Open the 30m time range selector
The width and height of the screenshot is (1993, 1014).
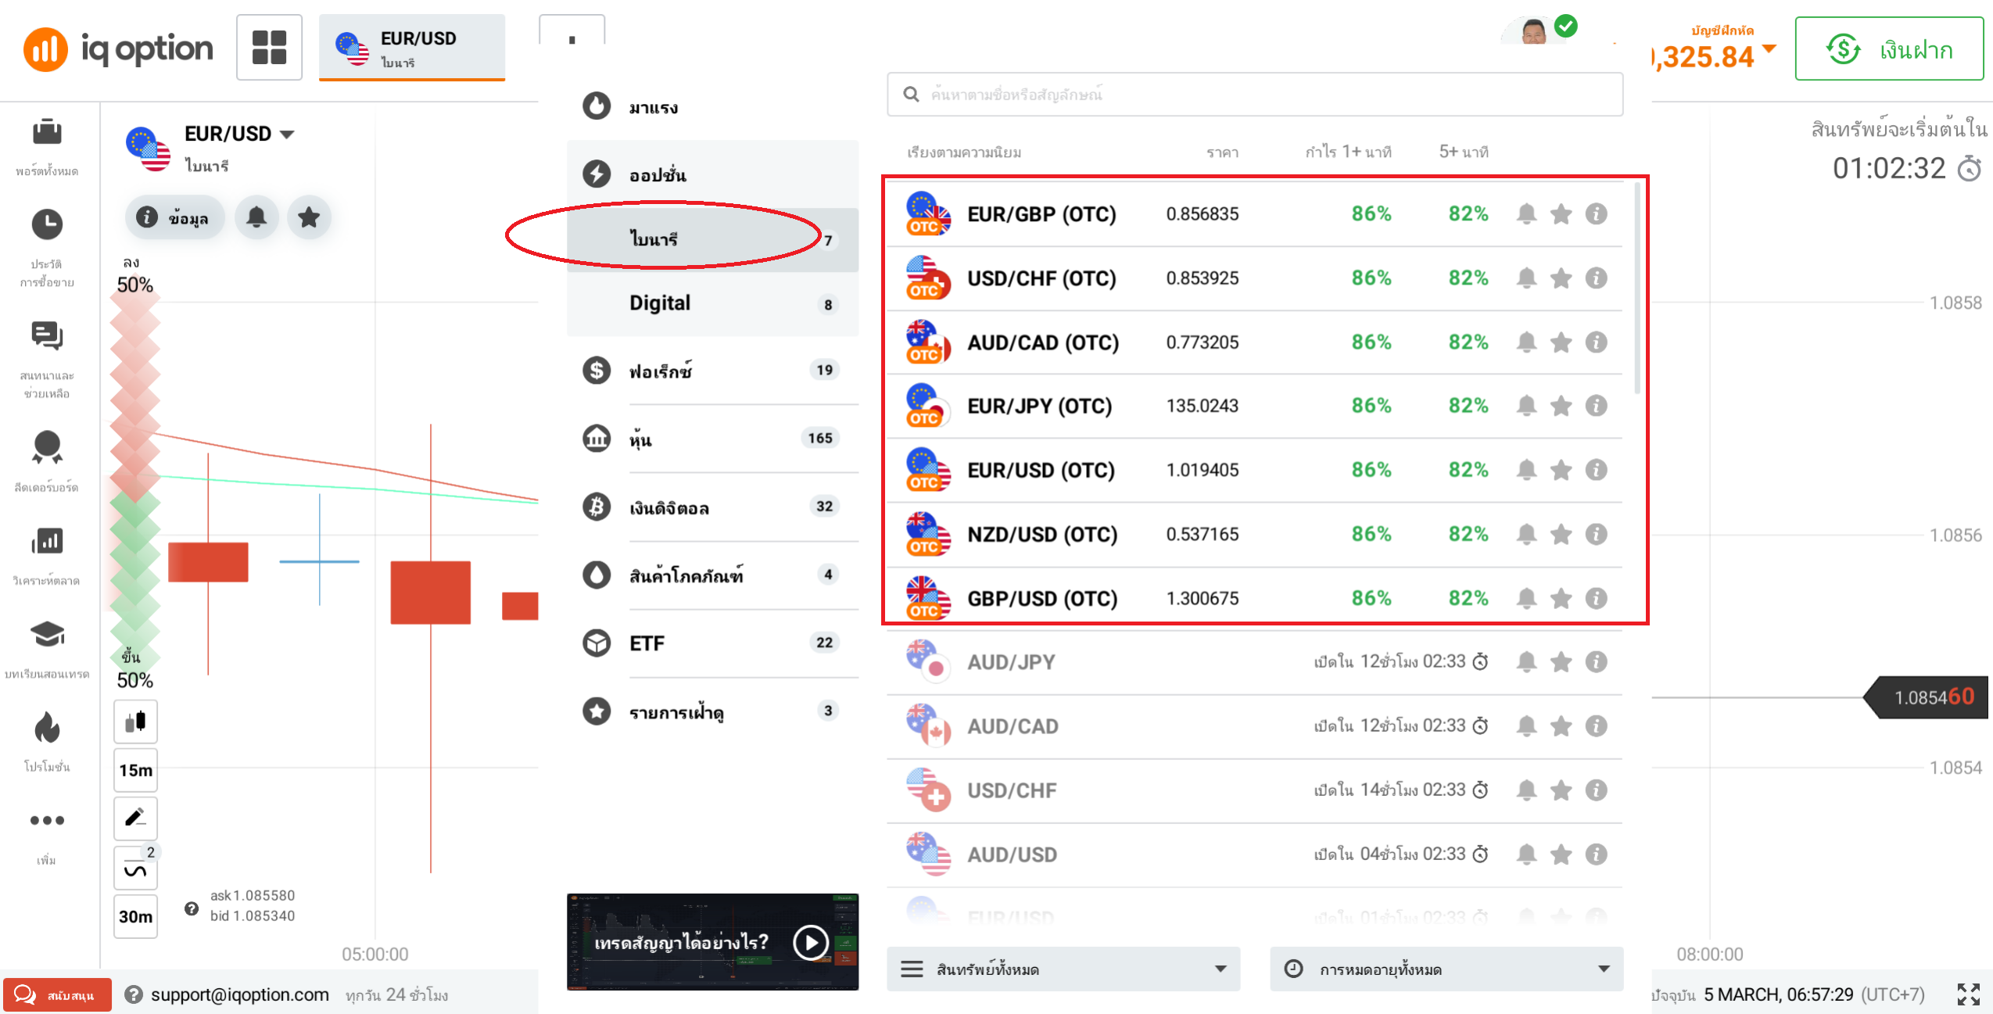[x=135, y=916]
